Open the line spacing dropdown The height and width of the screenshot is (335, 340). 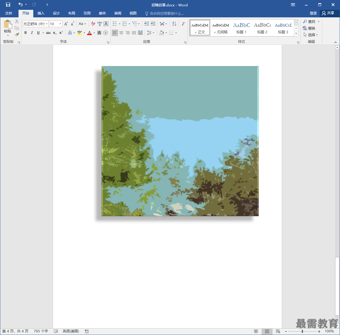[151, 33]
